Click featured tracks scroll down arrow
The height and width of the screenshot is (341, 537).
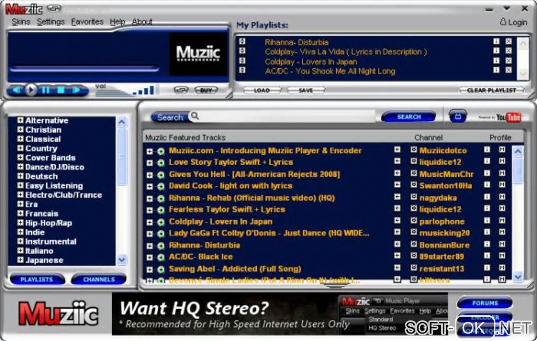tap(518, 276)
